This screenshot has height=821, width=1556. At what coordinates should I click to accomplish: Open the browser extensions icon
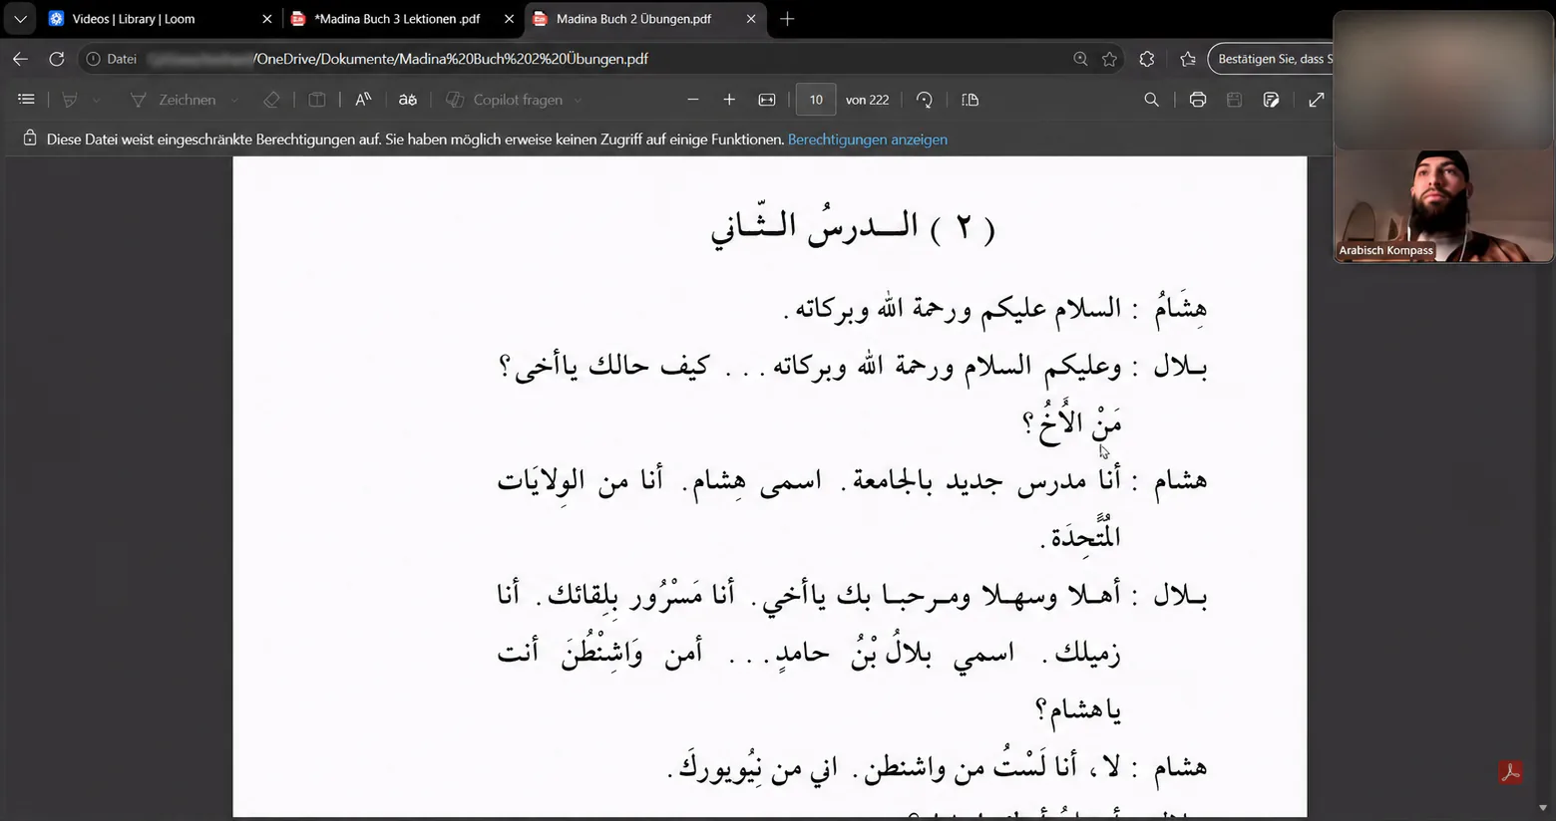click(x=1147, y=59)
